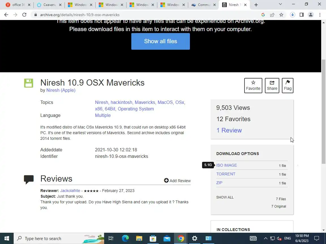The width and height of the screenshot is (326, 244).
Task: Click the taskbar search box
Action: coord(59,238)
